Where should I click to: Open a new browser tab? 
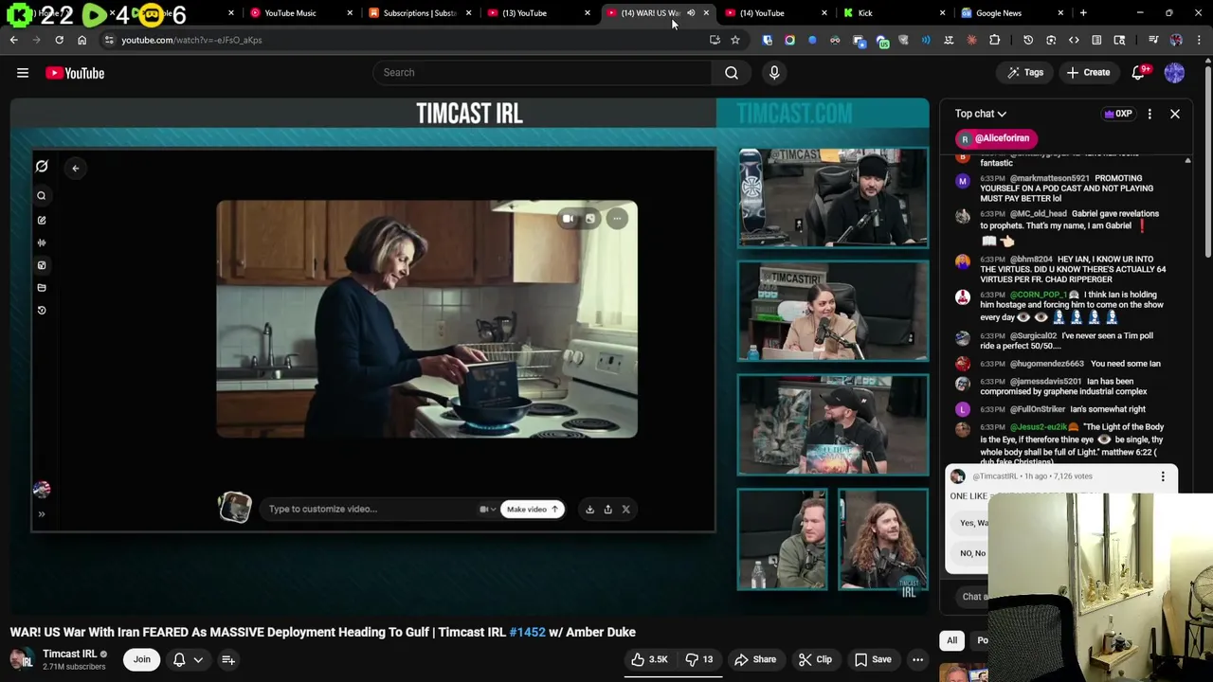1083,13
